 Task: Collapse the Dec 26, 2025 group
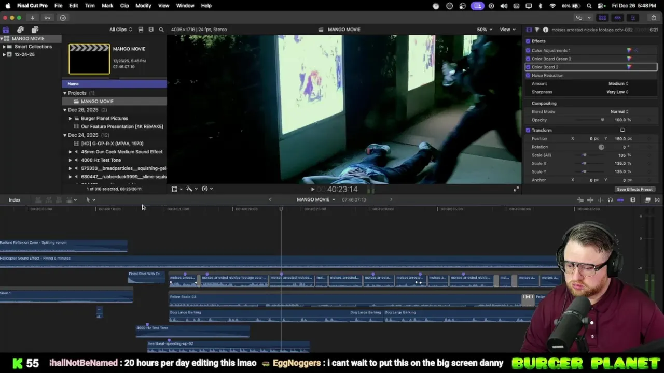coord(65,110)
